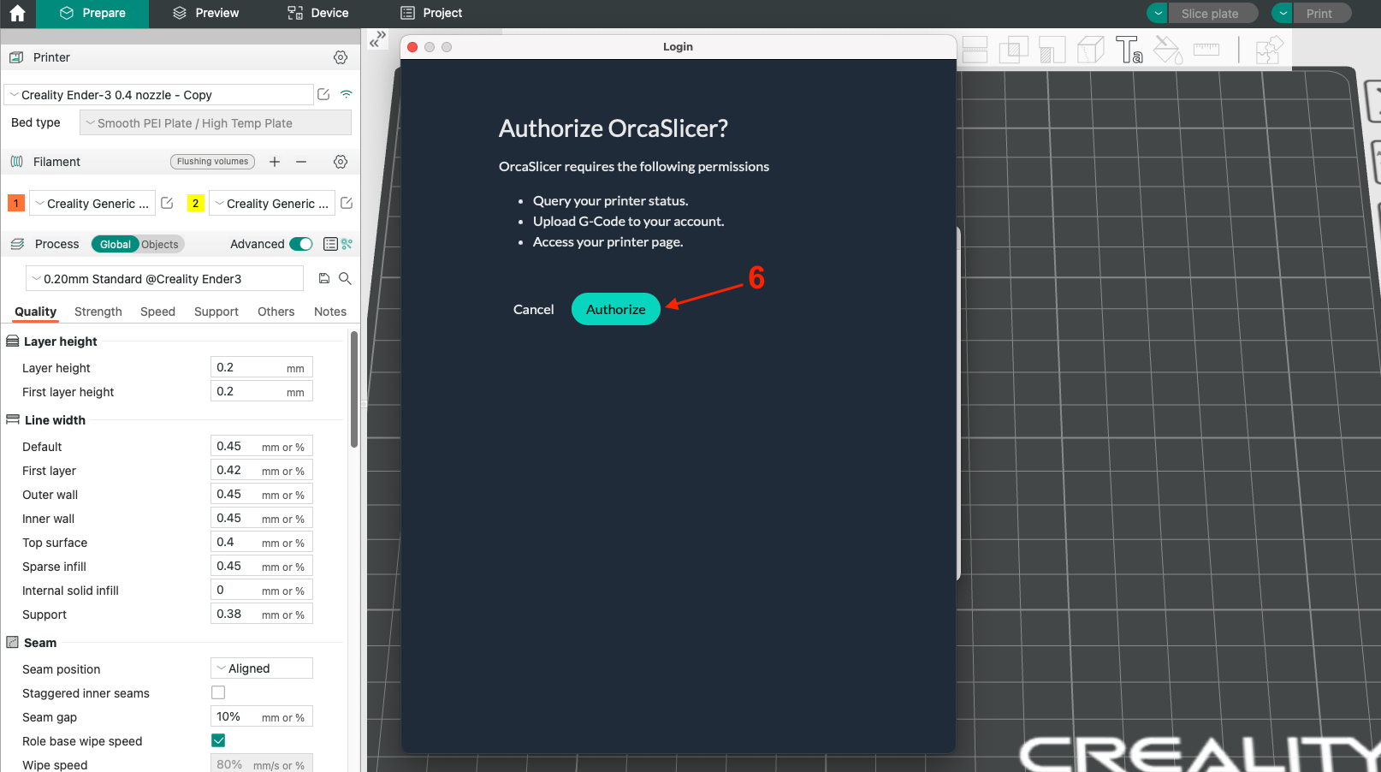Switch to the Project tab

431,14
